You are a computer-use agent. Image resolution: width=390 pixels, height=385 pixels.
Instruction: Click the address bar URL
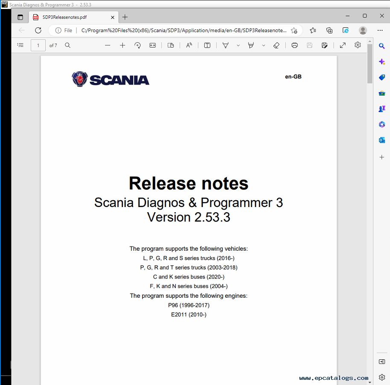click(x=184, y=30)
